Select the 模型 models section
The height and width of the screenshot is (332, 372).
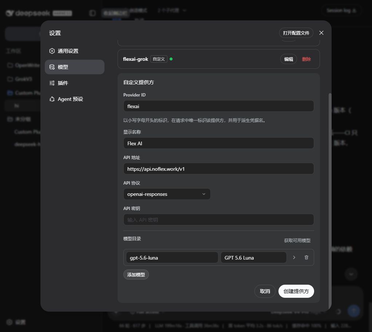(75, 67)
